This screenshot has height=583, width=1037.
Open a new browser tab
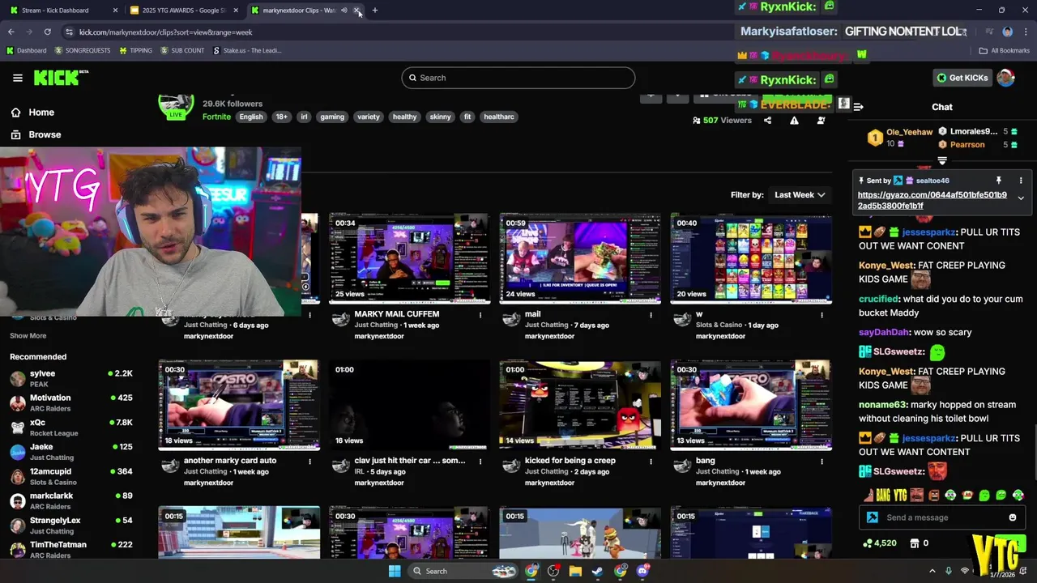coord(375,11)
